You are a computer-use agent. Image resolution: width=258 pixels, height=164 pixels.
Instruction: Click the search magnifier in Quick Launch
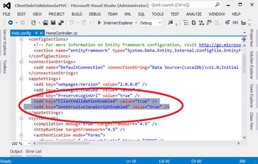coord(218,5)
